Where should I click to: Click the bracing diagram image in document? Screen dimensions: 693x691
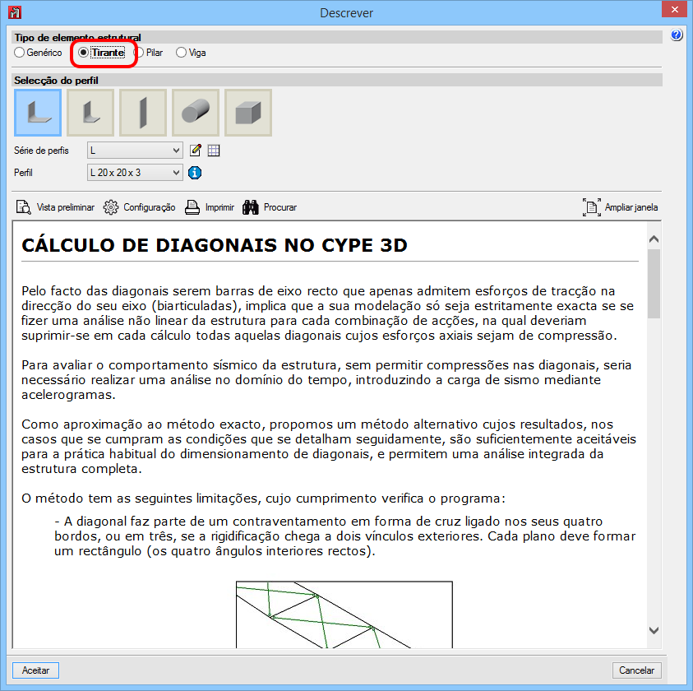pyautogui.click(x=344, y=614)
